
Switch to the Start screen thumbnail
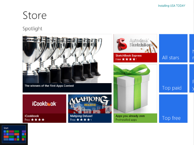[x=14, y=134]
